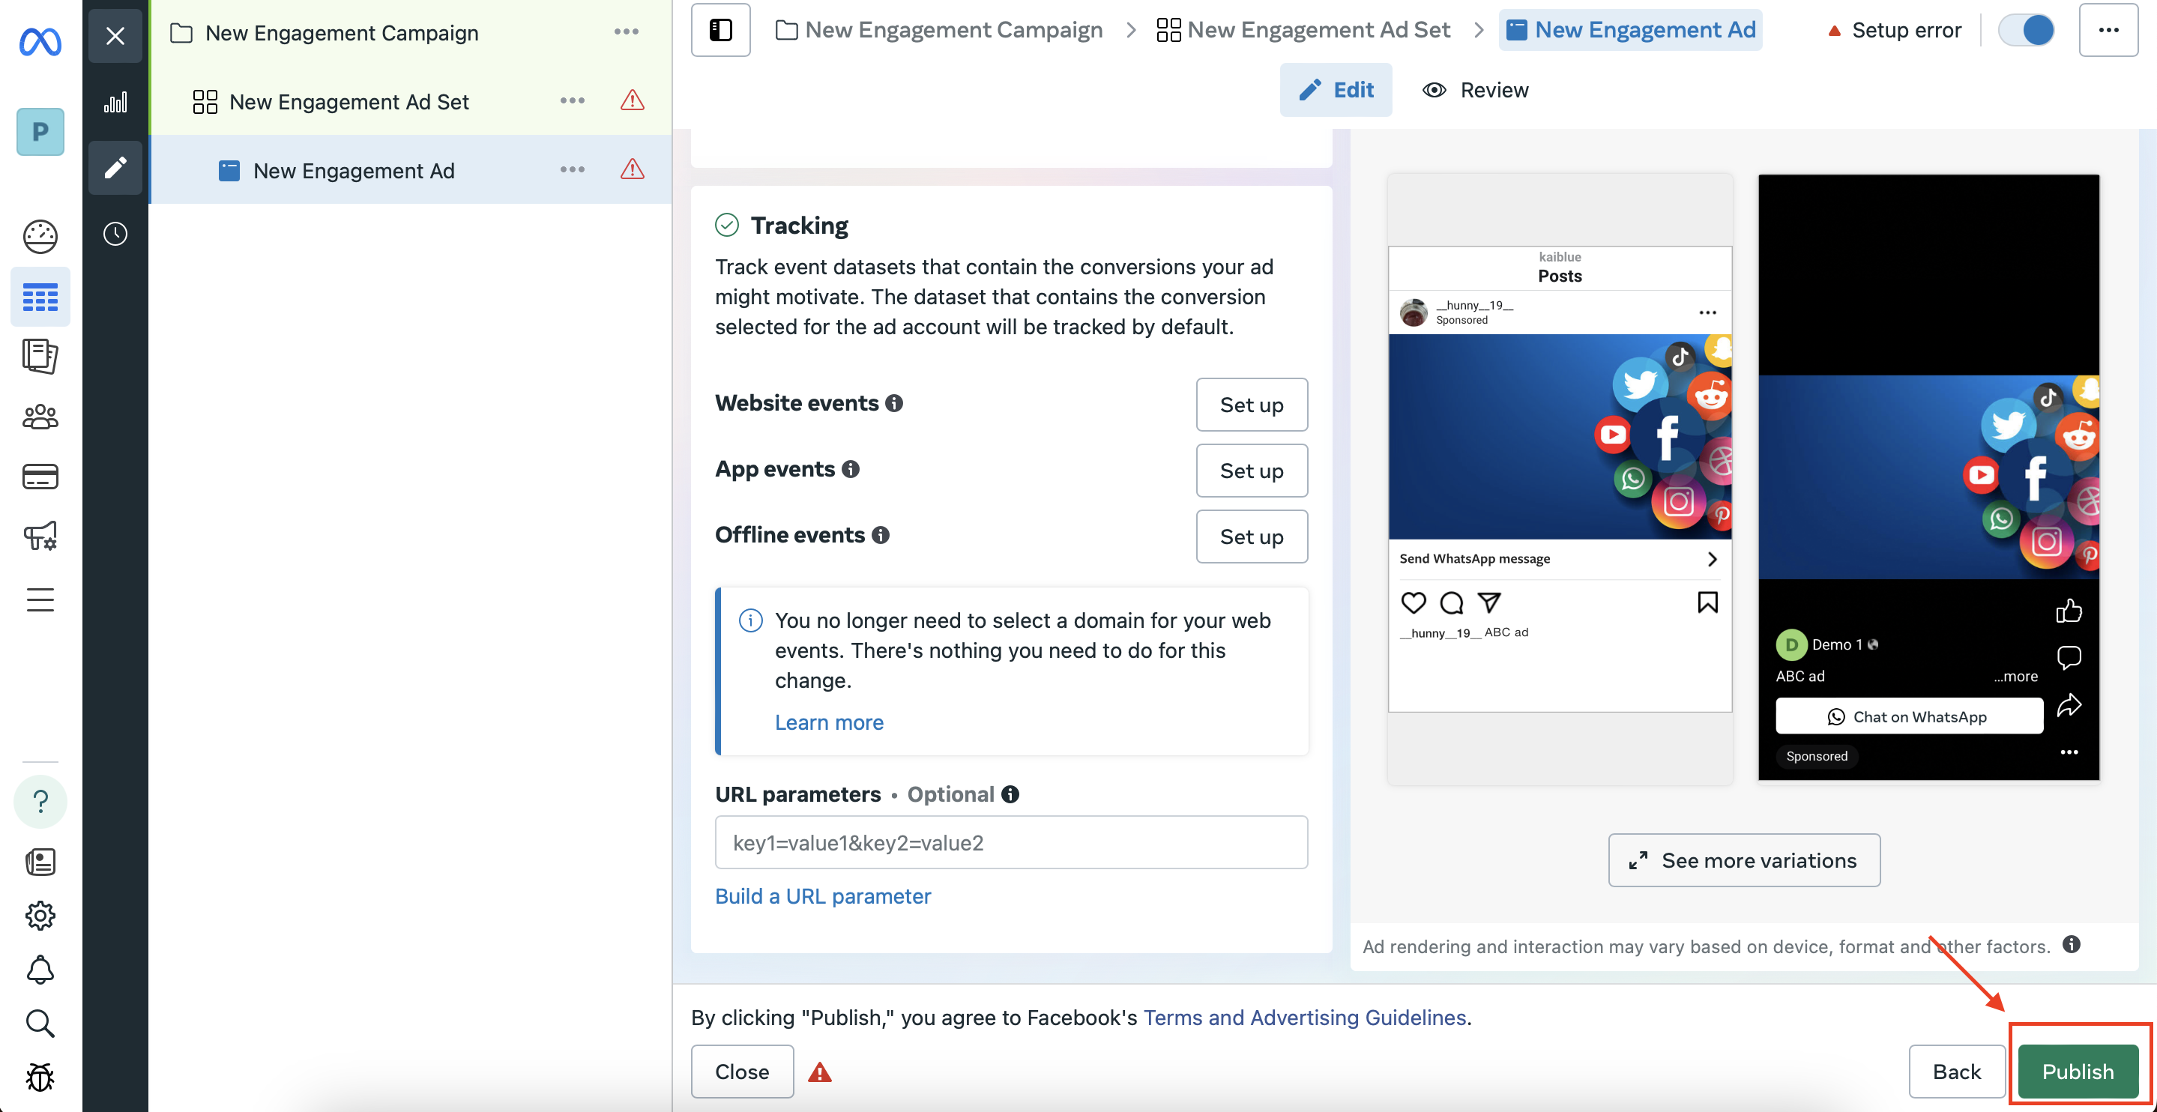Open the top-right more options menu
This screenshot has width=2157, height=1112.
tap(2108, 30)
